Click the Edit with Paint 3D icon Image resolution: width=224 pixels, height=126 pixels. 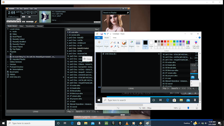tap(196, 44)
